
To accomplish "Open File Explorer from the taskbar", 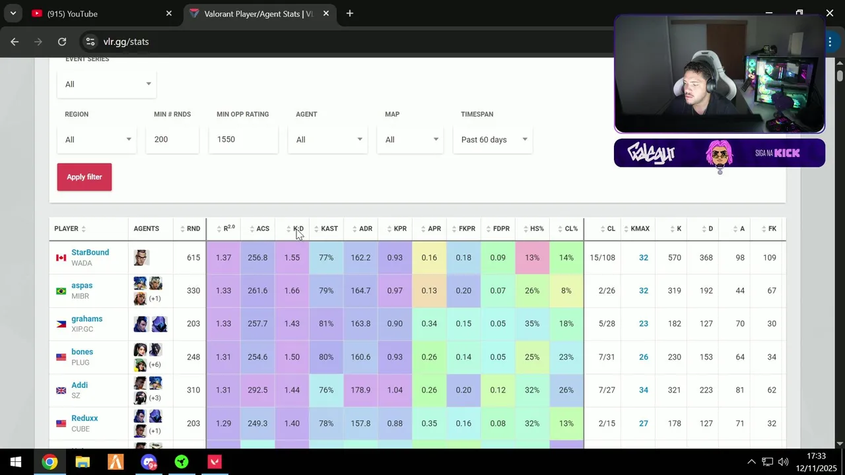I will [x=83, y=462].
